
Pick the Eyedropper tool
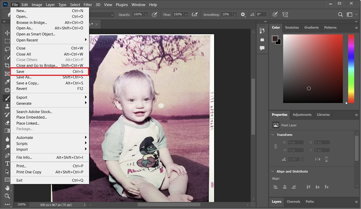click(x=7, y=82)
